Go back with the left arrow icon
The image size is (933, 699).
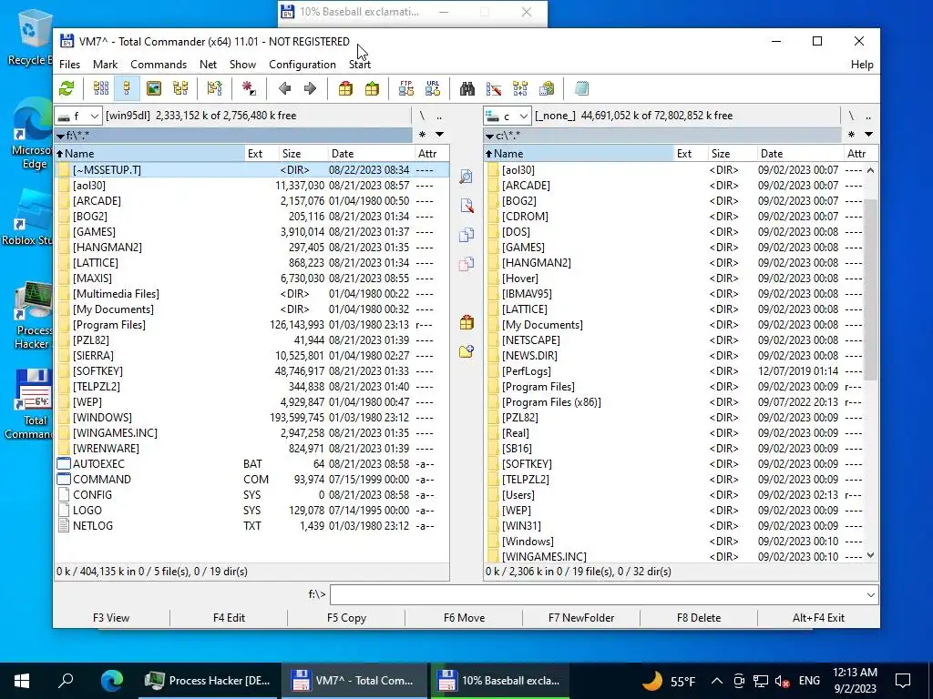click(x=284, y=88)
